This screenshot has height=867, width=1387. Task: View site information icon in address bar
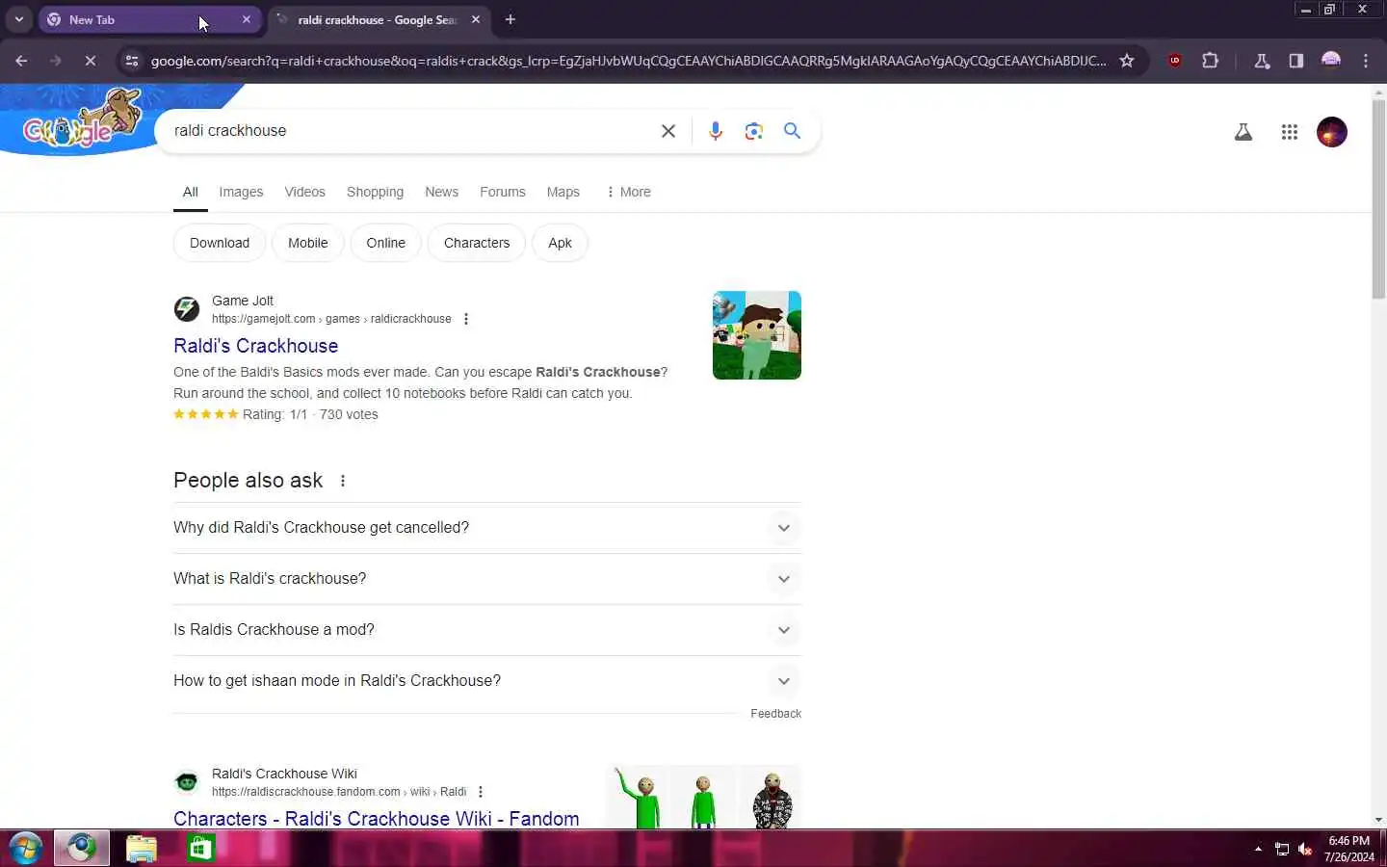(132, 61)
